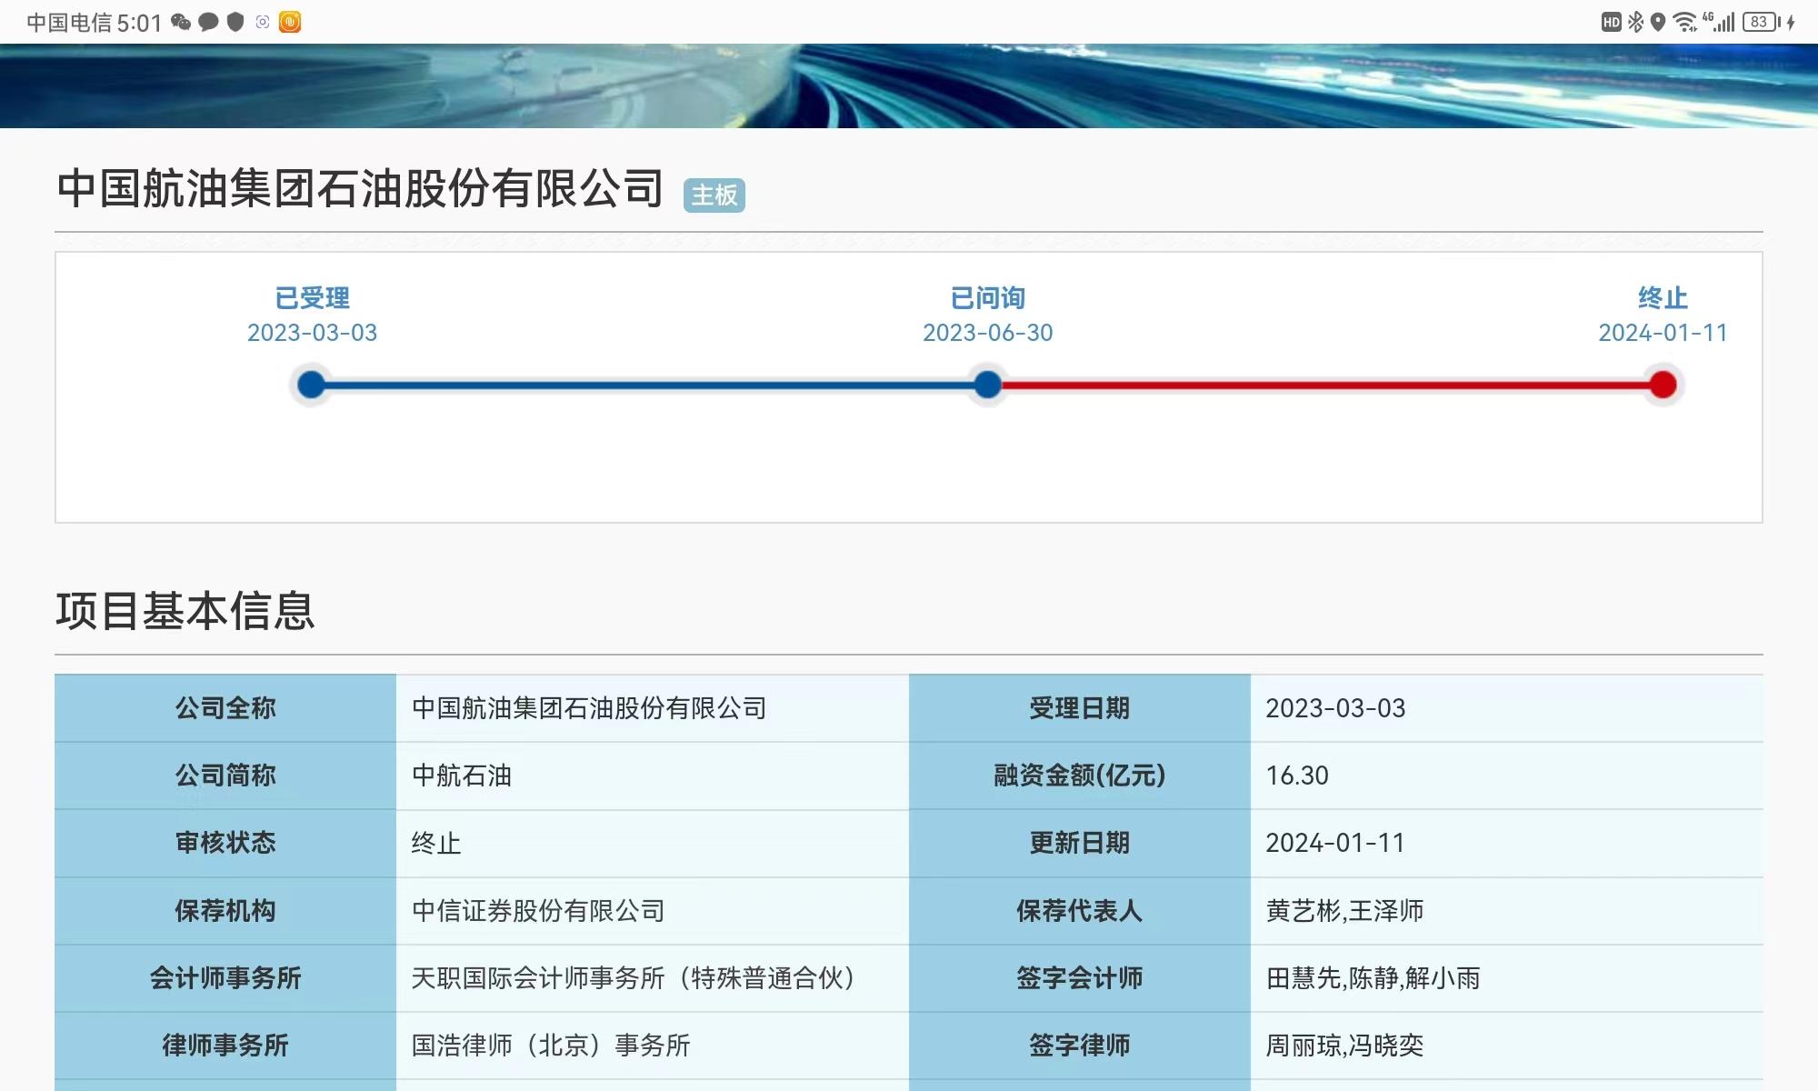Click the 项目基本信息 section heading

[185, 611]
